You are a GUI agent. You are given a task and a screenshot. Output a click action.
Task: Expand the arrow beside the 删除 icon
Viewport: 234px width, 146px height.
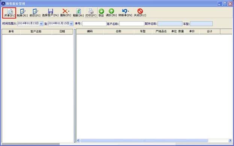click(69, 11)
